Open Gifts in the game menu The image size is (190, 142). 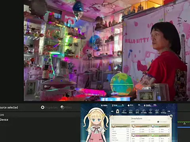(137, 111)
